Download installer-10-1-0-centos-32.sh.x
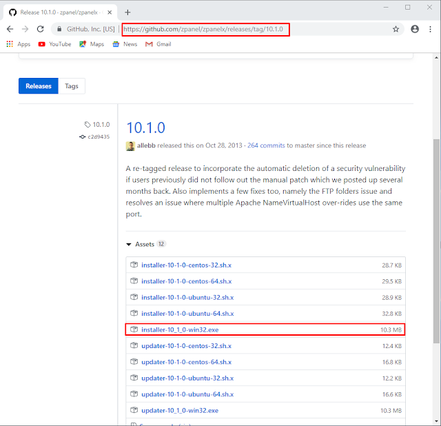 (x=186, y=265)
